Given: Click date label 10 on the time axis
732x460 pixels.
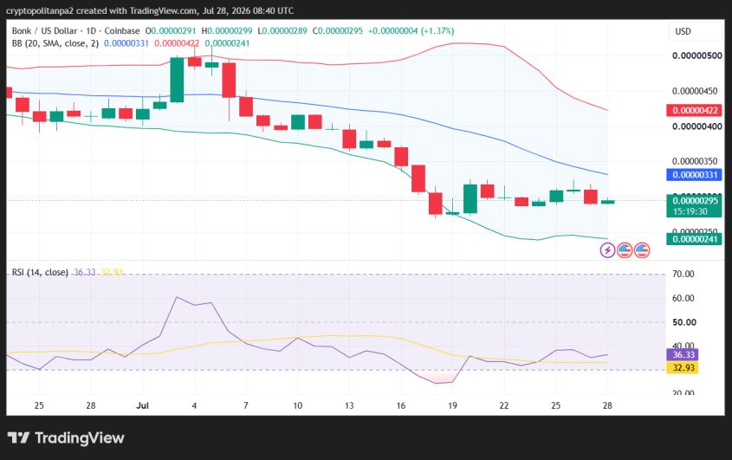Looking at the screenshot, I should [297, 405].
